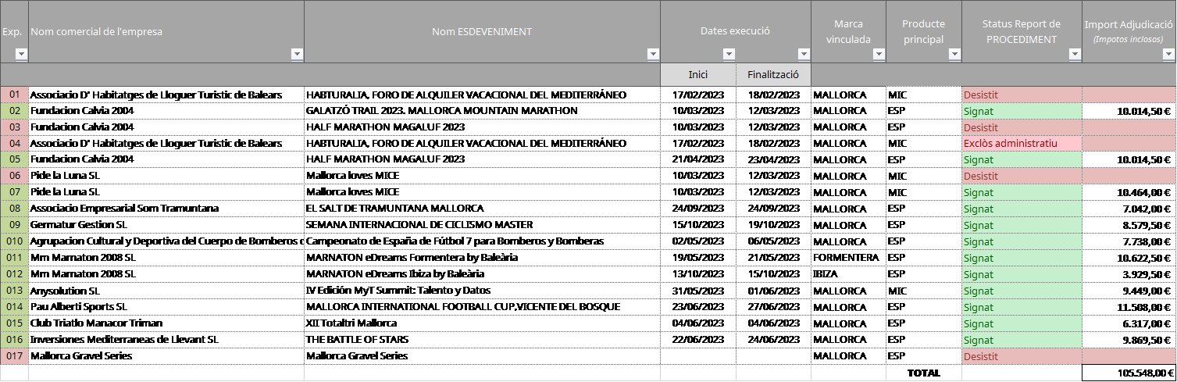Viewport: 1177px width, 382px height.
Task: Click Exp. cell 010
Action: point(14,241)
